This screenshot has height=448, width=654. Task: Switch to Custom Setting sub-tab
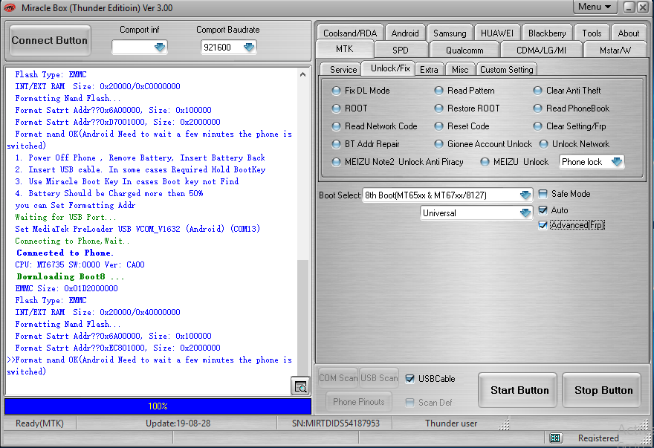(x=506, y=70)
